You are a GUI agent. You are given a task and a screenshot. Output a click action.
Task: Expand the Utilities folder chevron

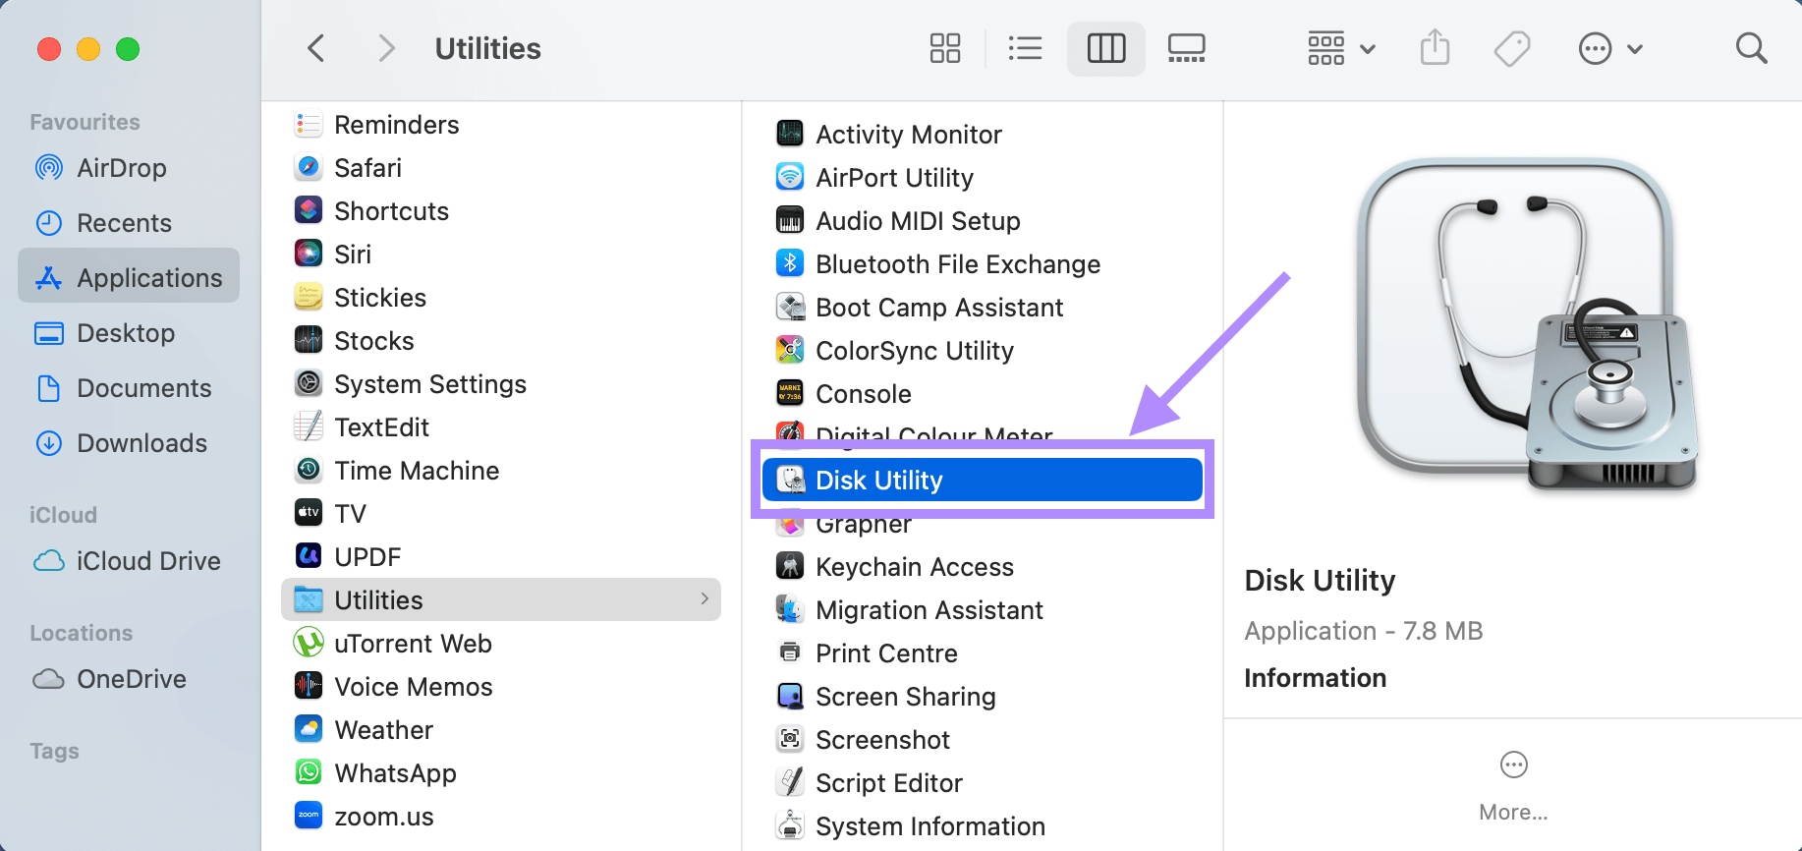click(704, 599)
